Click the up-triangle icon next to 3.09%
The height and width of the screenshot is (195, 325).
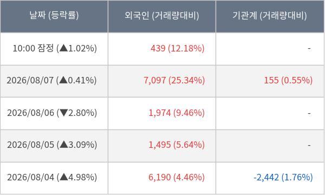64,145
